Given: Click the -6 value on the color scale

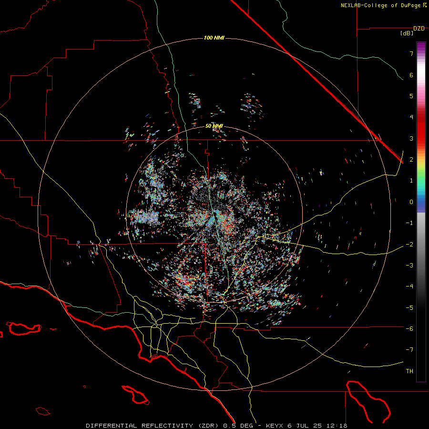Looking at the screenshot, I should 409,329.
